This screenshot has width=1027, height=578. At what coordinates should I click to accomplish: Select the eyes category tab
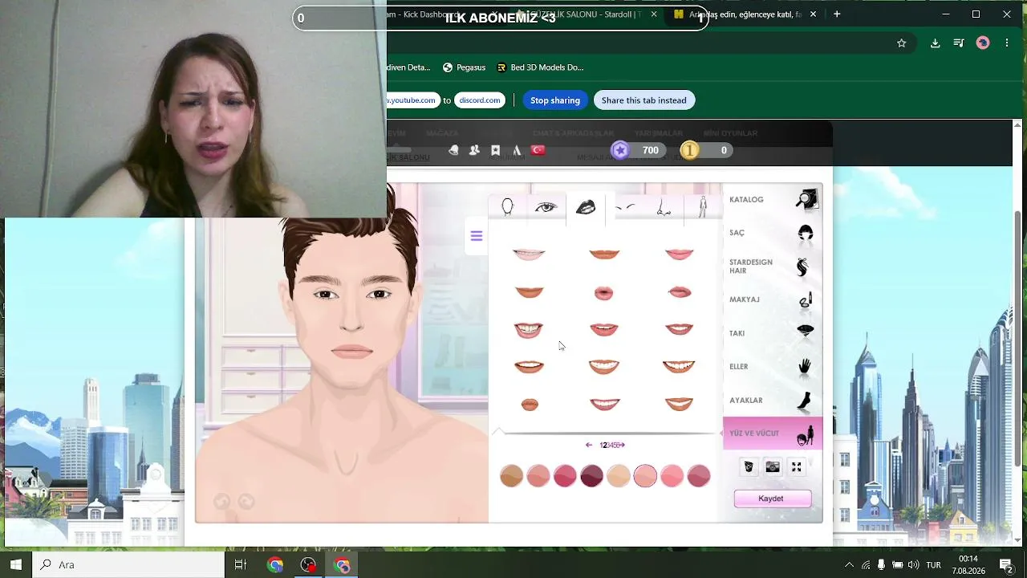point(546,208)
